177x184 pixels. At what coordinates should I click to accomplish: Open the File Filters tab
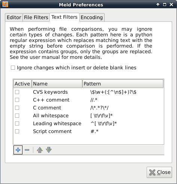pos(36,17)
